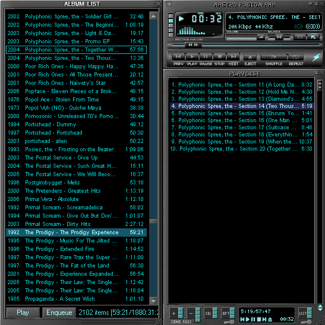Click the playlist scroll-down arrow under the up arrow
The image size is (325, 325).
click(320, 88)
